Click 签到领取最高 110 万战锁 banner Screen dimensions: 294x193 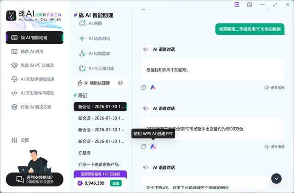pos(100,174)
